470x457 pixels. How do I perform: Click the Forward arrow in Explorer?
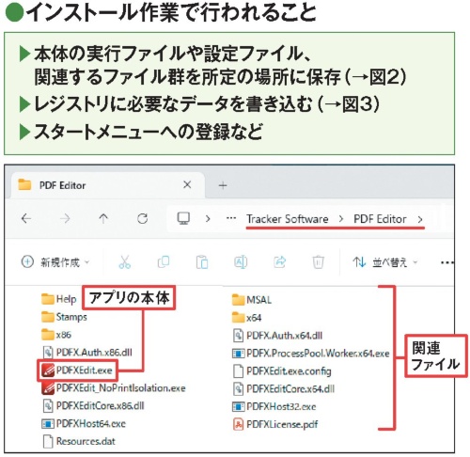(x=65, y=218)
